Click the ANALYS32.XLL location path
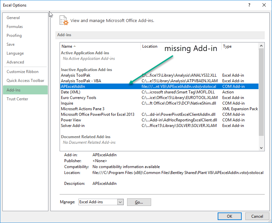The width and height of the screenshot is (272, 223). (179, 75)
